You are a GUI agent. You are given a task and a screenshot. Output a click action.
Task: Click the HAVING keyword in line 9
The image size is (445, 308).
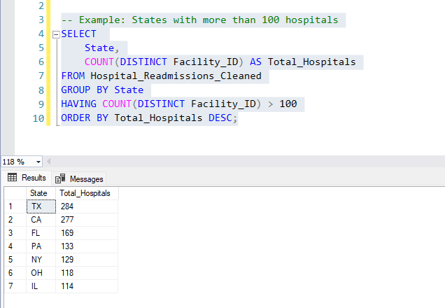pos(78,104)
